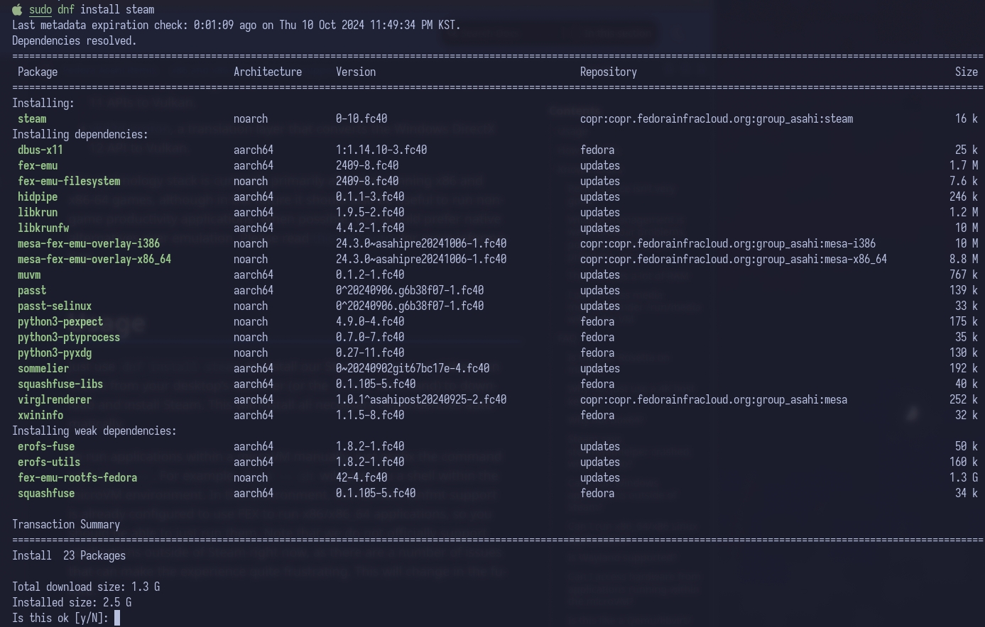This screenshot has height=627, width=985.
Task: Click 'Installed size: 2.5 G' line
Action: 72,602
